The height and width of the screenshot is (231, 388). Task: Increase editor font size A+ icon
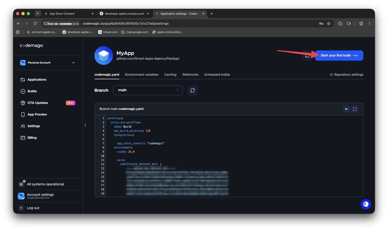point(346,109)
